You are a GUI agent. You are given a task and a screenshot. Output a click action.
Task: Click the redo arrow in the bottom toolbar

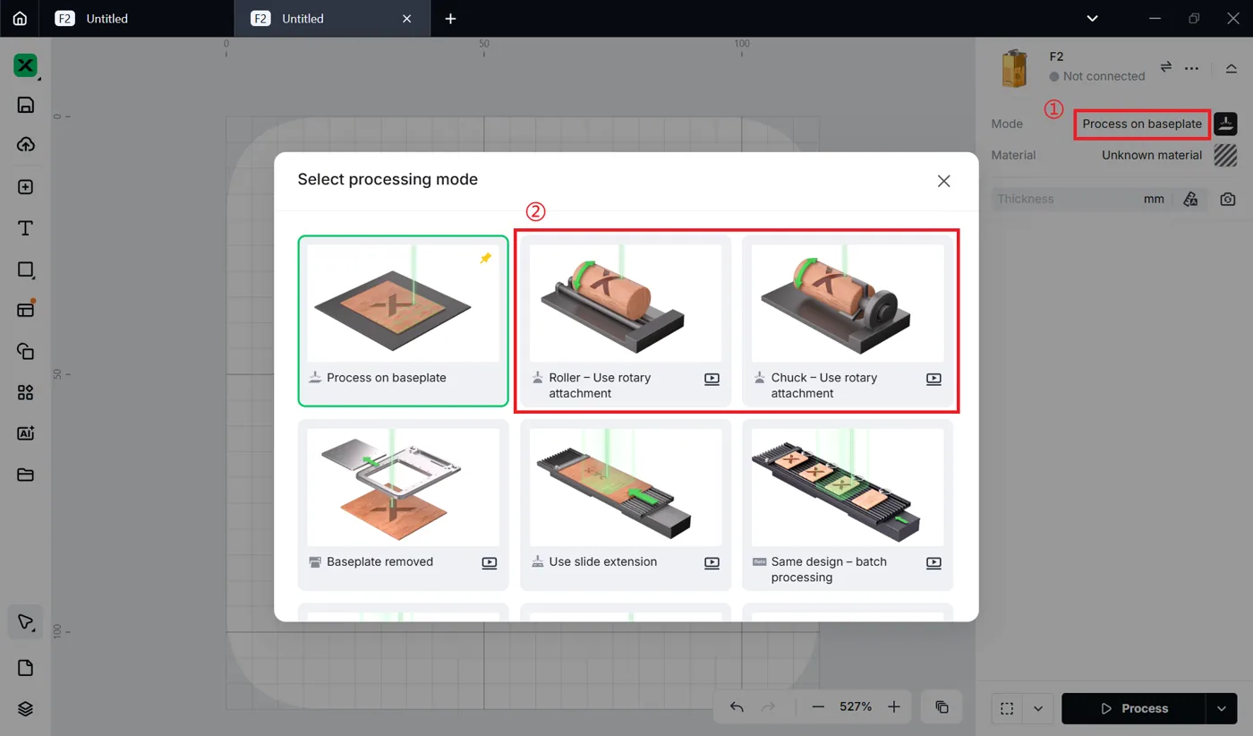769,707
